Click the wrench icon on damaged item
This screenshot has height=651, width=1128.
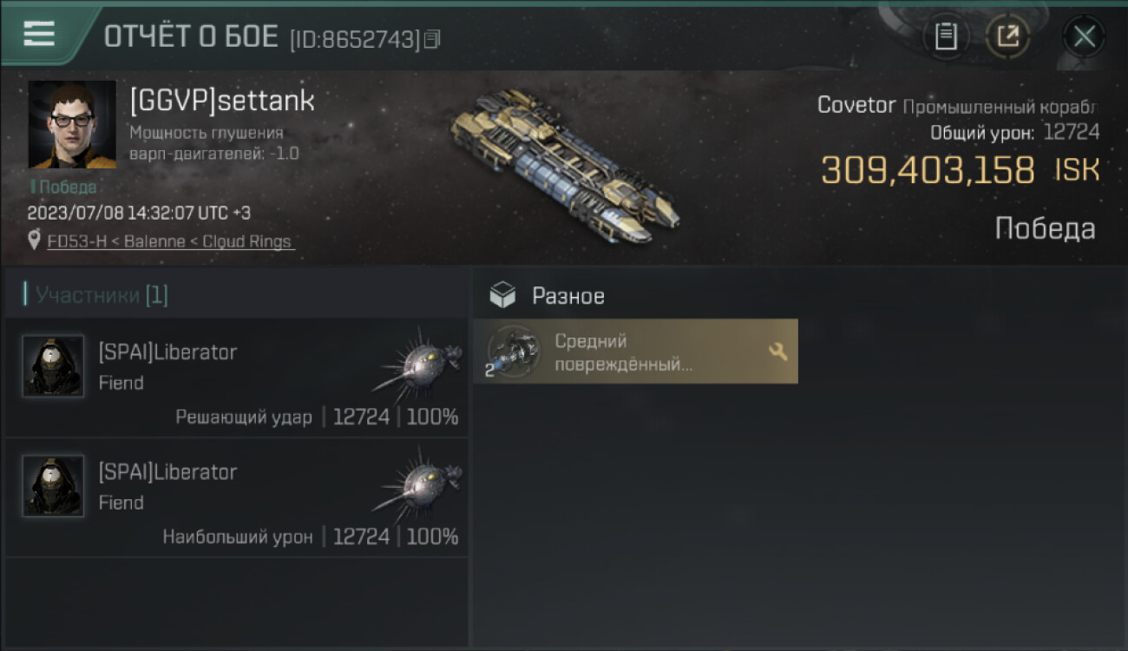point(777,352)
